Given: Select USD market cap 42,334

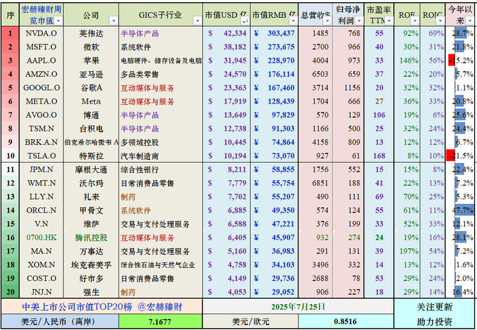Looking at the screenshot, I should tap(227, 33).
